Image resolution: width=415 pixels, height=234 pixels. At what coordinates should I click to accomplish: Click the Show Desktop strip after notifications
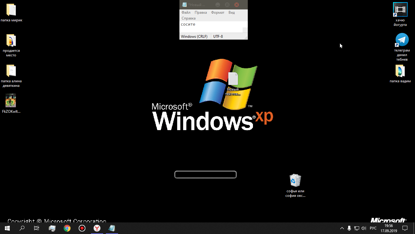[414, 228]
